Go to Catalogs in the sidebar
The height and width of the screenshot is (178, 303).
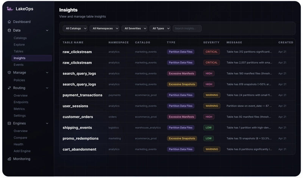20,38
